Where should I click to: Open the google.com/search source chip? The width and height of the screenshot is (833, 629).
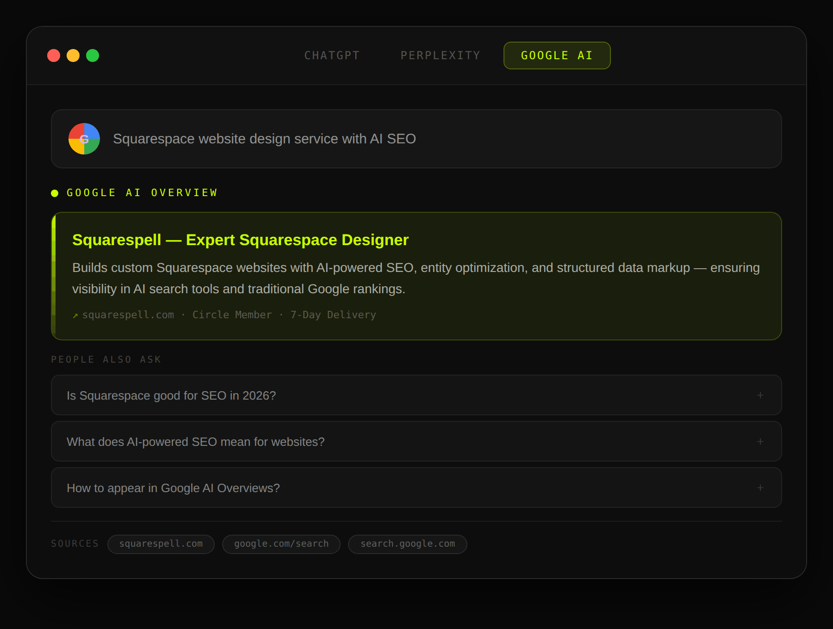click(x=281, y=544)
